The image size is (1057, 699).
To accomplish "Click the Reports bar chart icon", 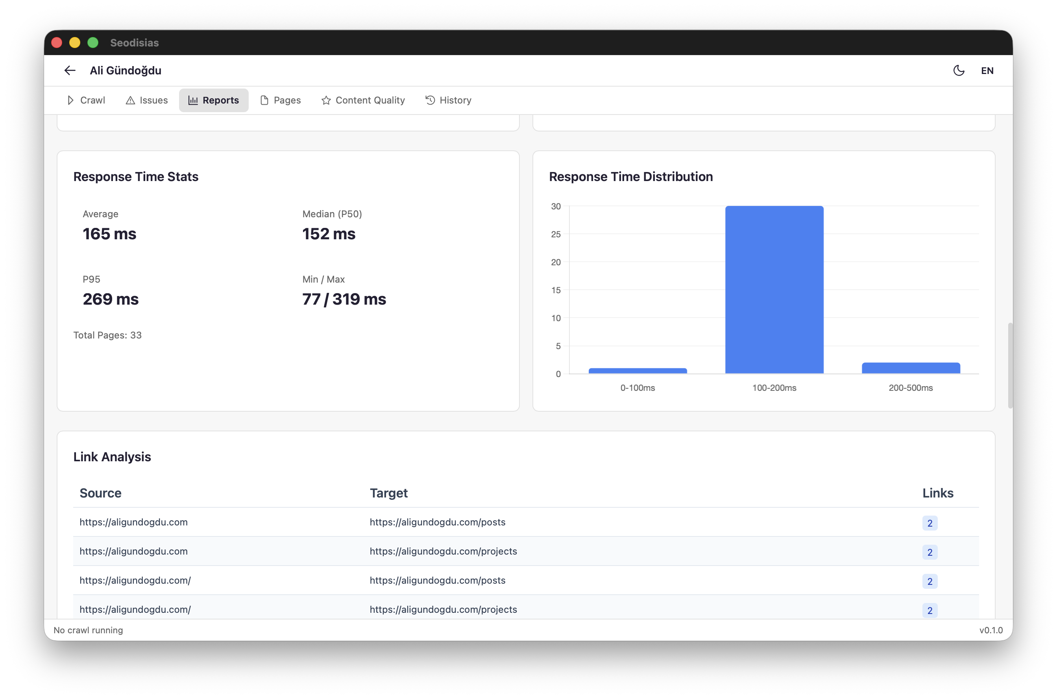I will click(x=193, y=100).
